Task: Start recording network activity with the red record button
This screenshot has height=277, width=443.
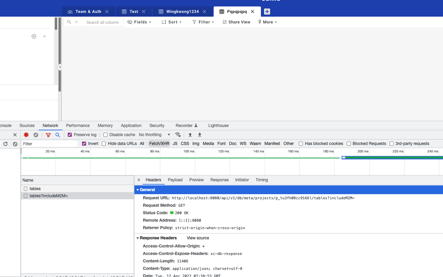Action: (x=26, y=134)
